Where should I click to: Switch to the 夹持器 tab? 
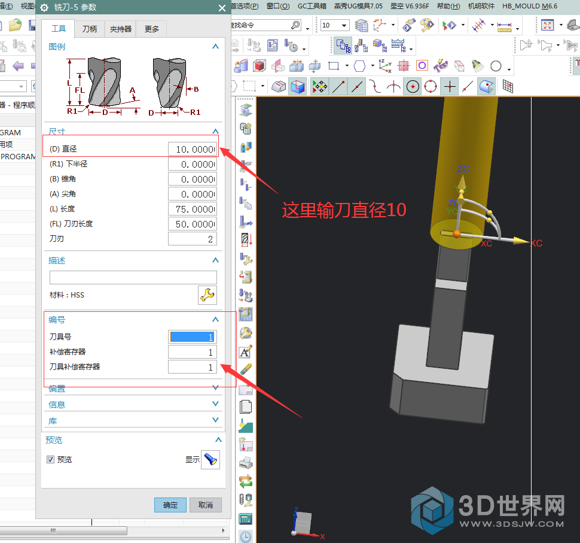coord(121,29)
